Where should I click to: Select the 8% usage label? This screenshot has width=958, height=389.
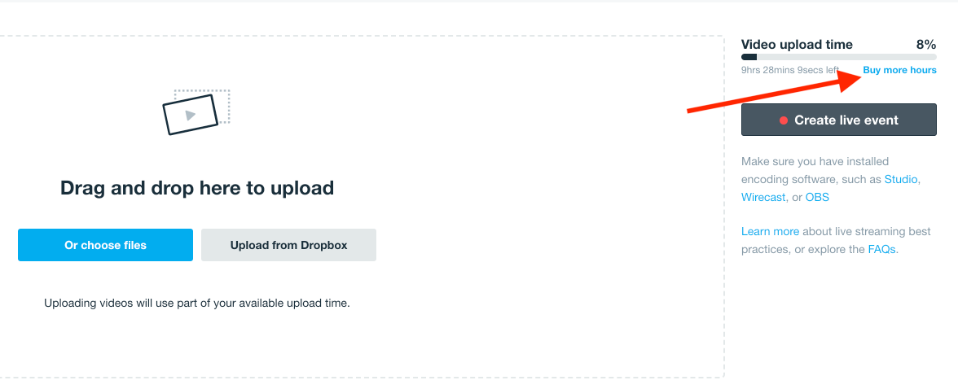pos(925,45)
